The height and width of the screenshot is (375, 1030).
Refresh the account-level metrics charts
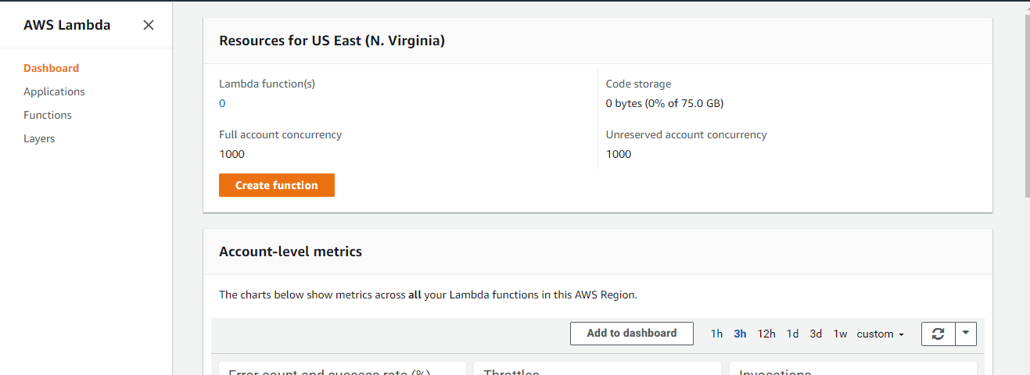click(x=938, y=334)
